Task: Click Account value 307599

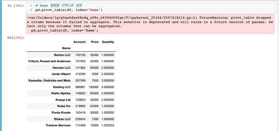Action: pos(80,80)
